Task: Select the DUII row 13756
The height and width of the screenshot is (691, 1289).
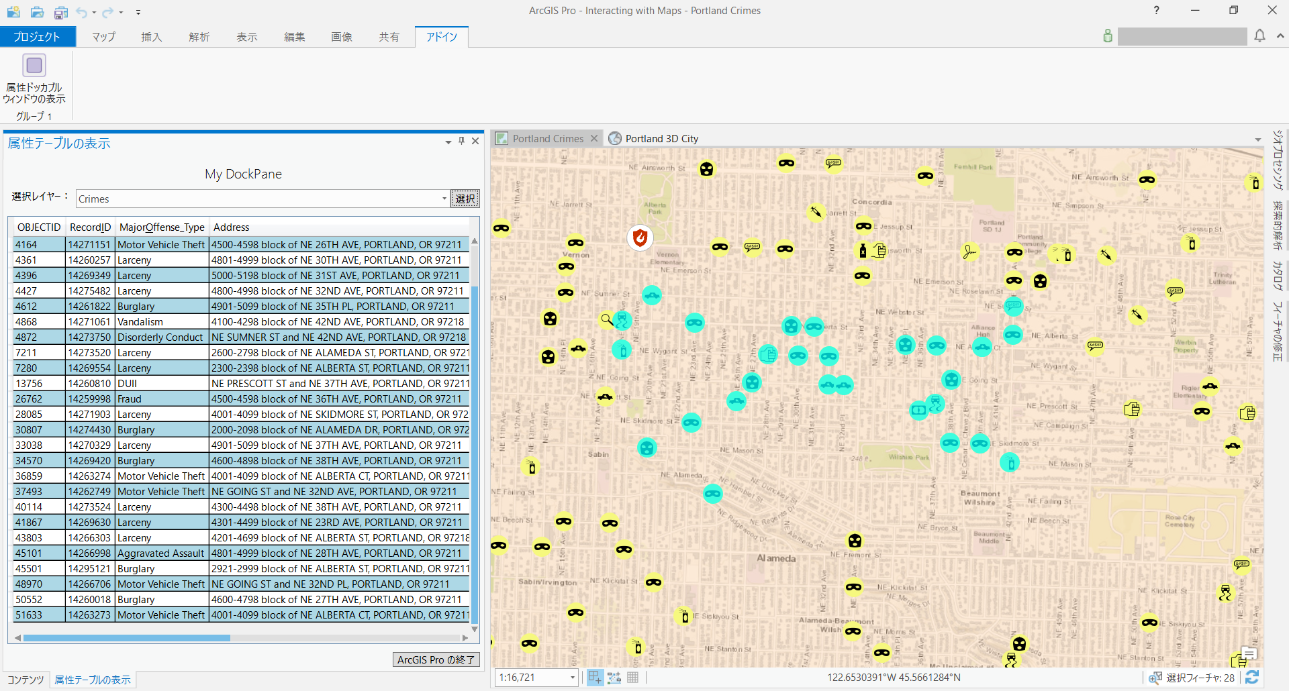Action: pyautogui.click(x=242, y=384)
